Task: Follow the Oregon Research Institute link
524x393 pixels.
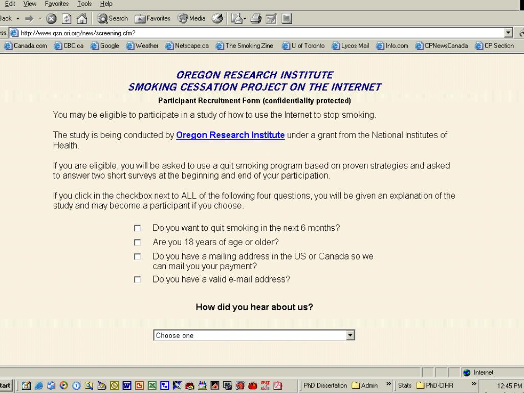Action: point(230,135)
